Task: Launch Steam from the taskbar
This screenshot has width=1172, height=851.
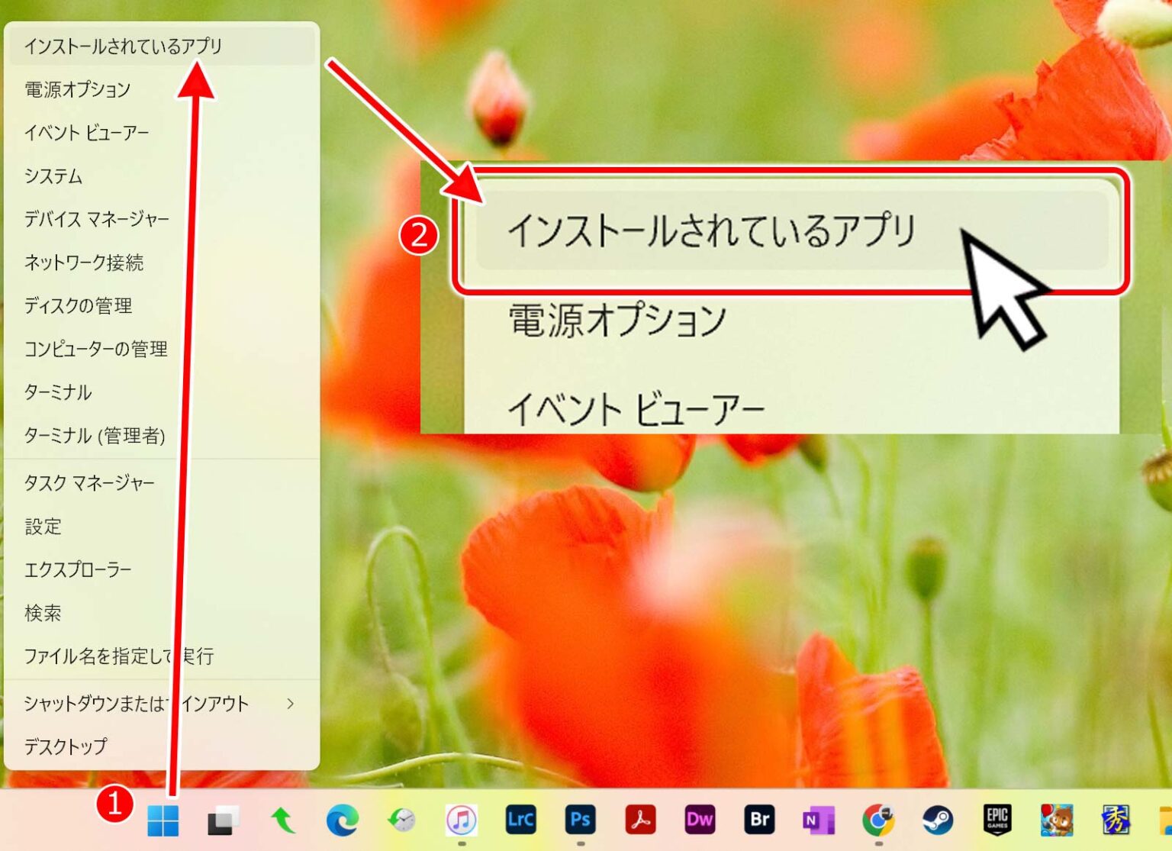Action: [938, 820]
